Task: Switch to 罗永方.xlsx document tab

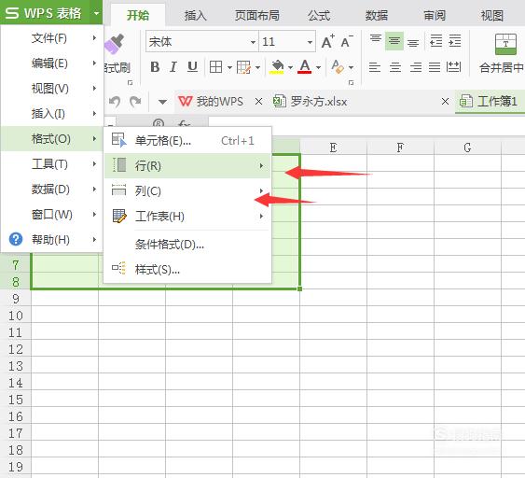Action: click(310, 101)
